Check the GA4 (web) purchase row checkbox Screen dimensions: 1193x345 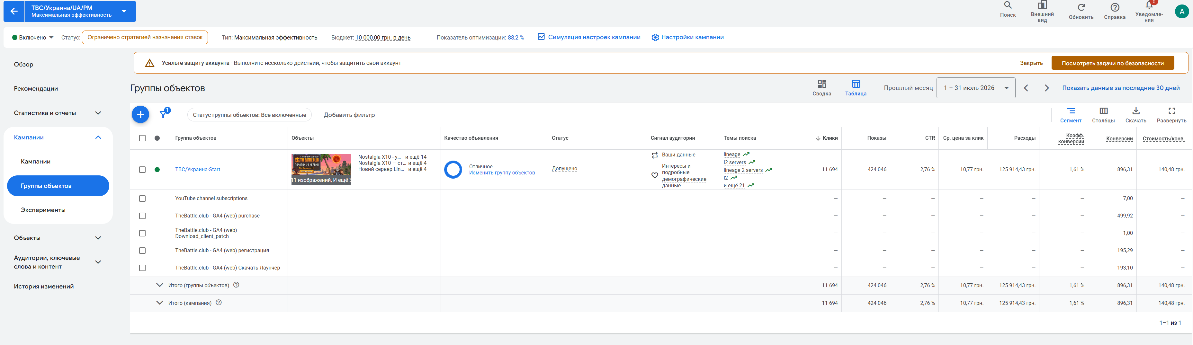point(142,216)
